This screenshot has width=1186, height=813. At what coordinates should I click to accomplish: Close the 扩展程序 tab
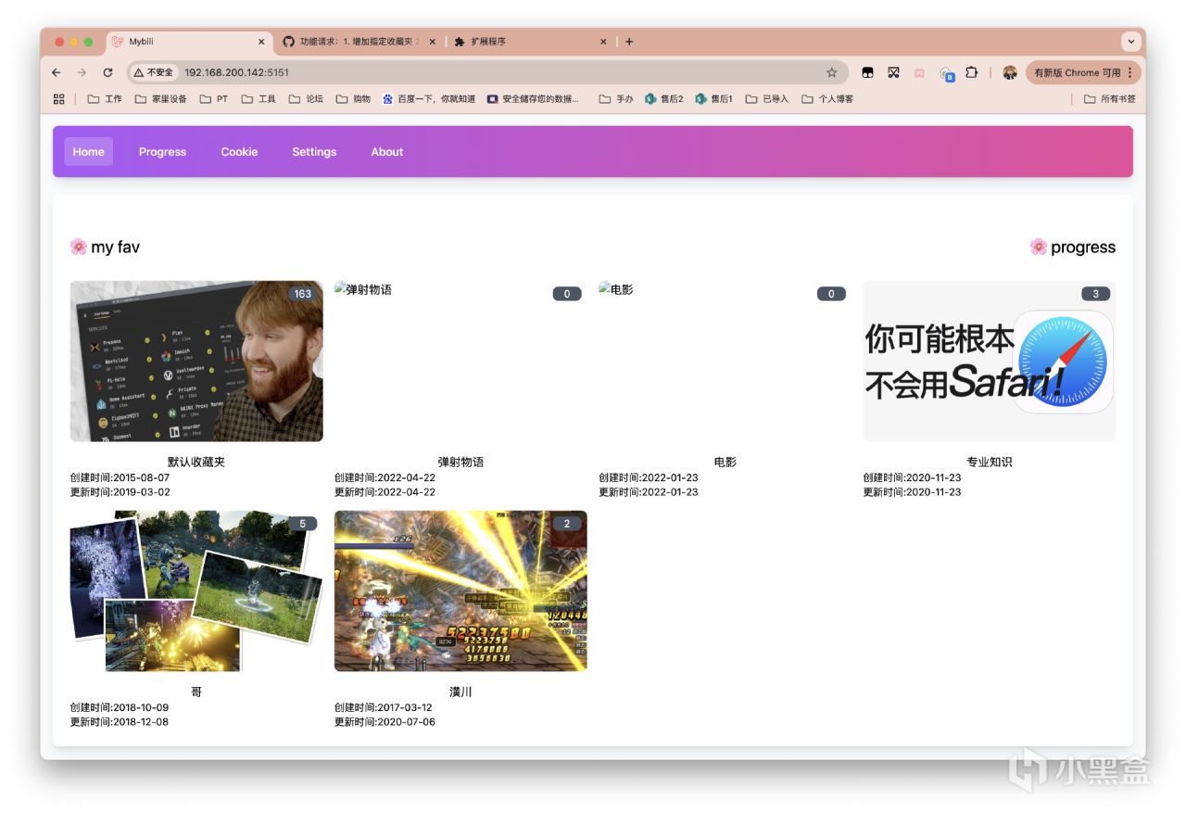pyautogui.click(x=603, y=42)
